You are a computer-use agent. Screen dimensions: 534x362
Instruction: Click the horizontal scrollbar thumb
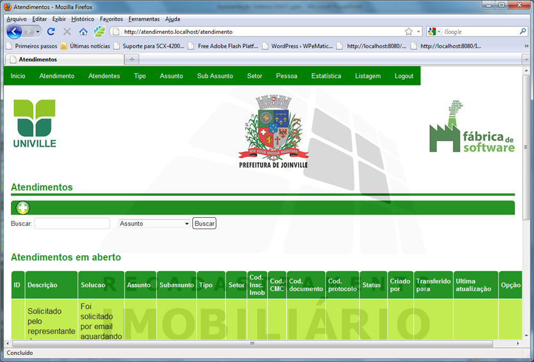[x=252, y=343]
